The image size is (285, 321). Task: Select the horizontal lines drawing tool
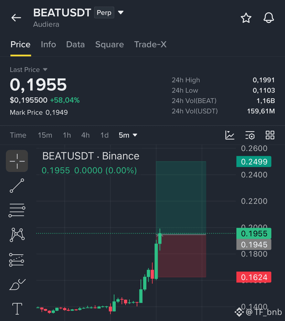[17, 210]
